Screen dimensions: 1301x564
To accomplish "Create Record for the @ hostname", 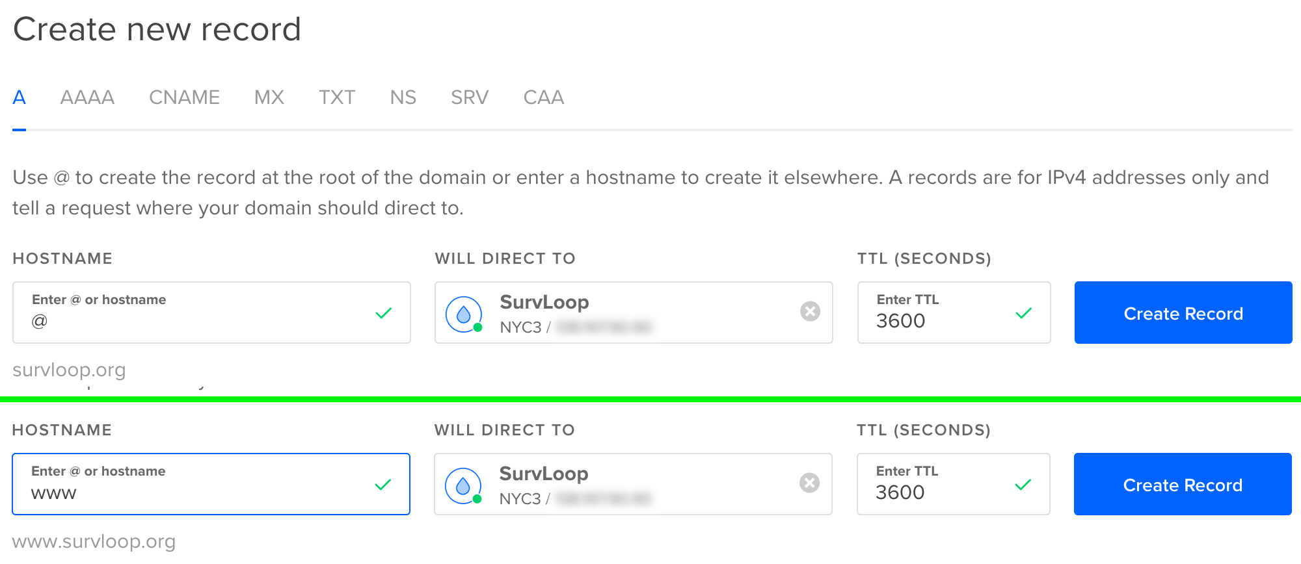I will (1183, 313).
